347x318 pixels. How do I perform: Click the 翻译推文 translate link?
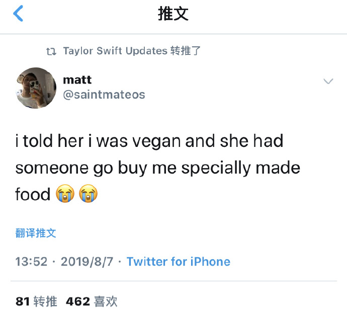coord(36,233)
